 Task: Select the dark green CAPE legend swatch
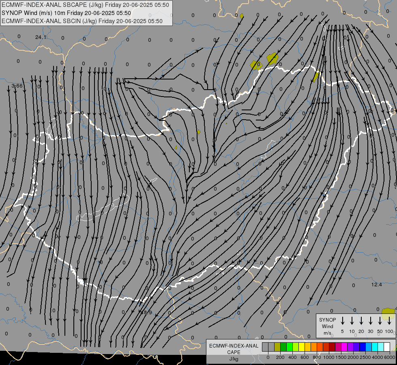point(283,347)
